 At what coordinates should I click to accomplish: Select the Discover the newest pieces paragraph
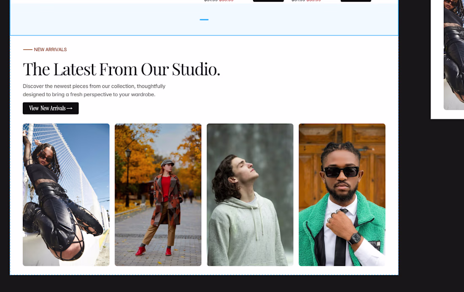point(94,90)
